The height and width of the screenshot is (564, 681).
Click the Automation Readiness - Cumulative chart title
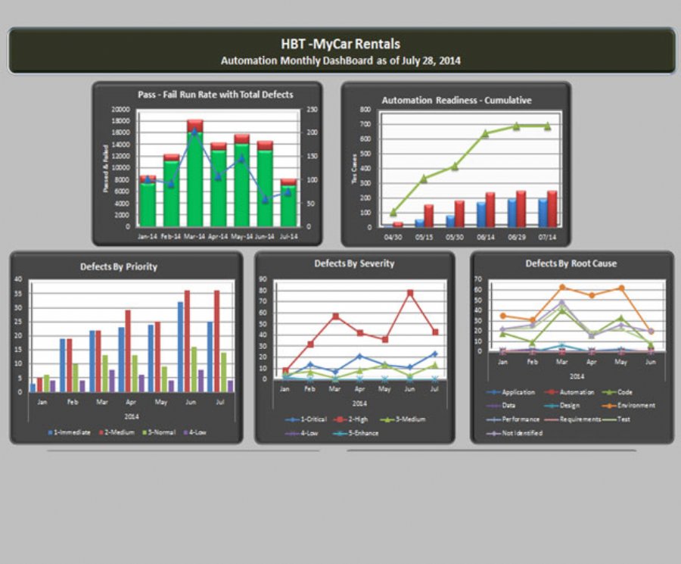(456, 100)
